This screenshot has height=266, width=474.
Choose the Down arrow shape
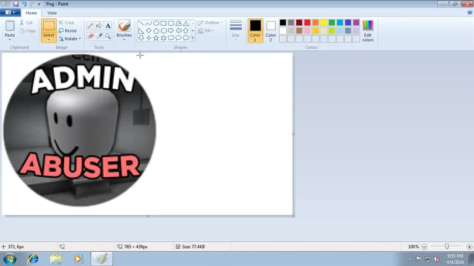(x=141, y=38)
